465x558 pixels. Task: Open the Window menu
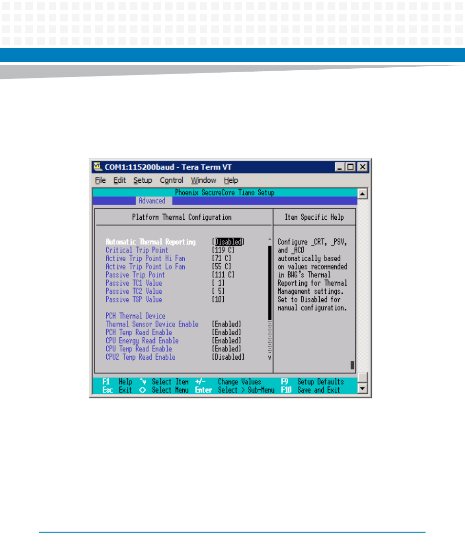[203, 180]
